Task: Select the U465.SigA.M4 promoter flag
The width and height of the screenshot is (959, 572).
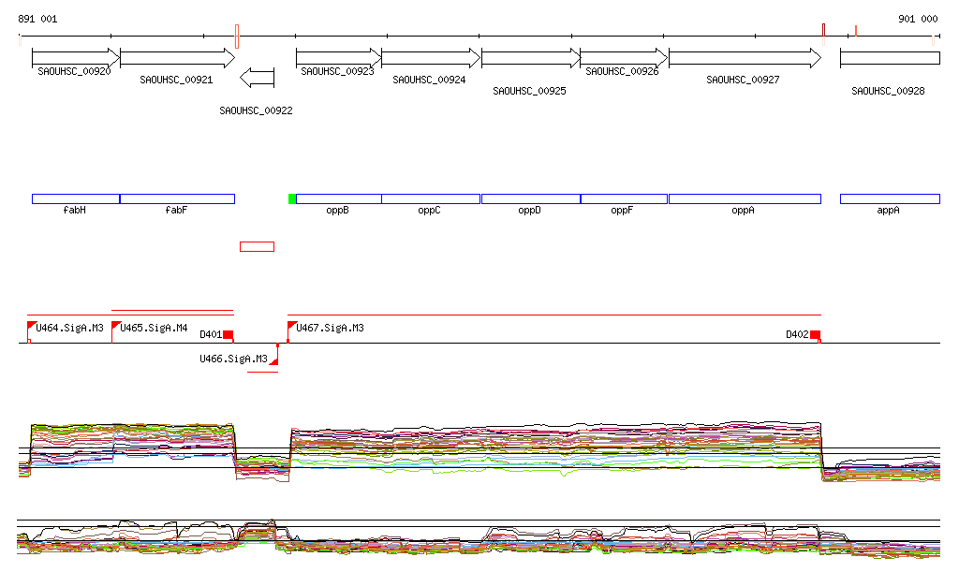Action: click(x=116, y=326)
